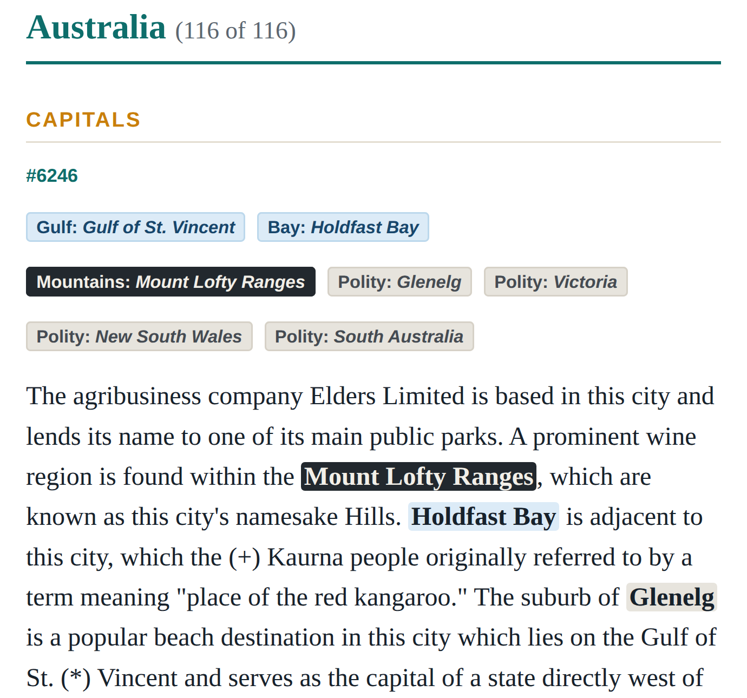The height and width of the screenshot is (698, 747).
Task: Select the Polity Glenelg tag
Action: pos(399,282)
